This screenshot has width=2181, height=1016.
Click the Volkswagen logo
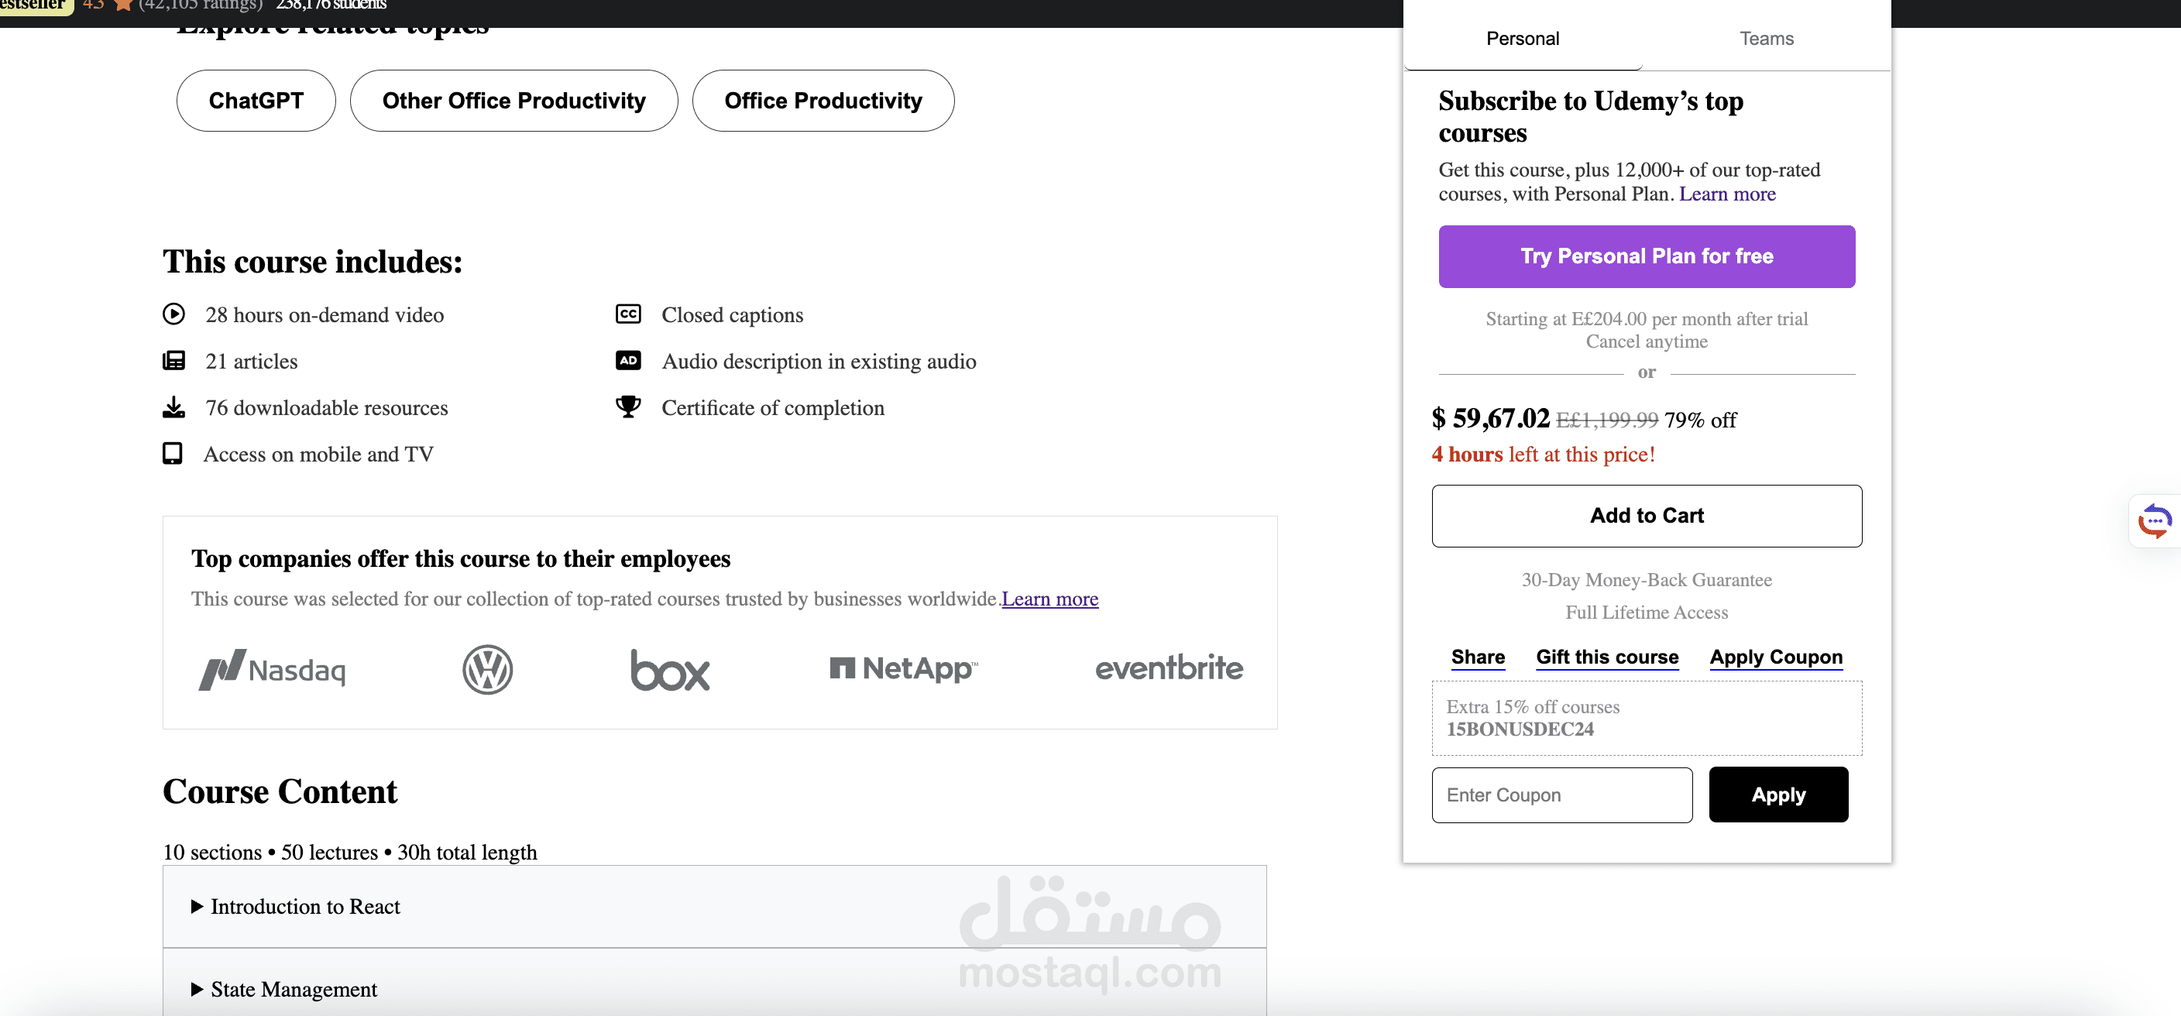(488, 670)
